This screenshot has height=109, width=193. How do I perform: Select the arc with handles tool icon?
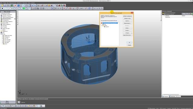78,8
